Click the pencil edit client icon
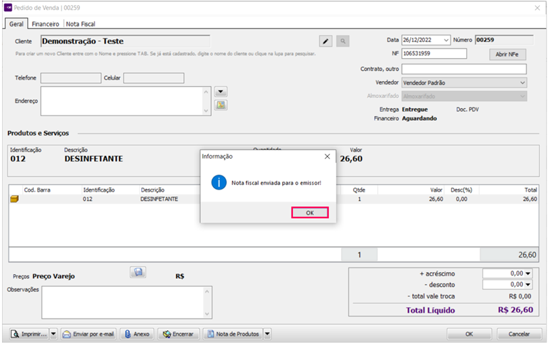Viewport: 550px width, 347px height. [326, 41]
